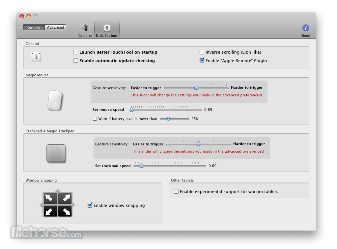Viewport: 337px width, 249px height.
Task: Click trackpad 'Easier to trigger' label
Action: [x=148, y=144]
